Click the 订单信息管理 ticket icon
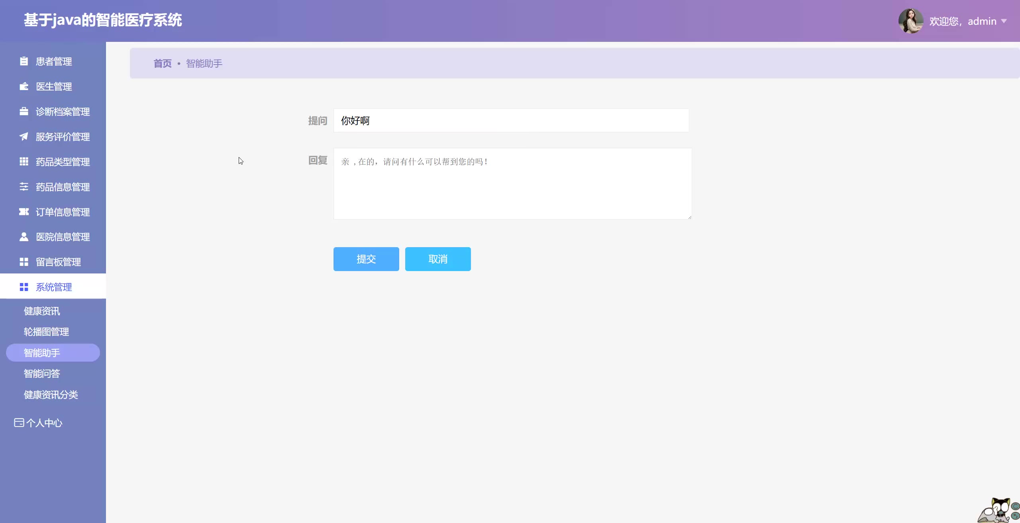Screen dimensions: 1020x523 24,212
